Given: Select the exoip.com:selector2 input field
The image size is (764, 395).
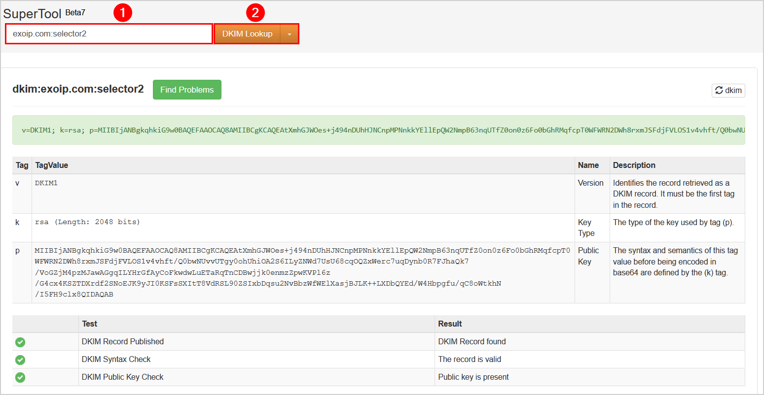Looking at the screenshot, I should [109, 33].
